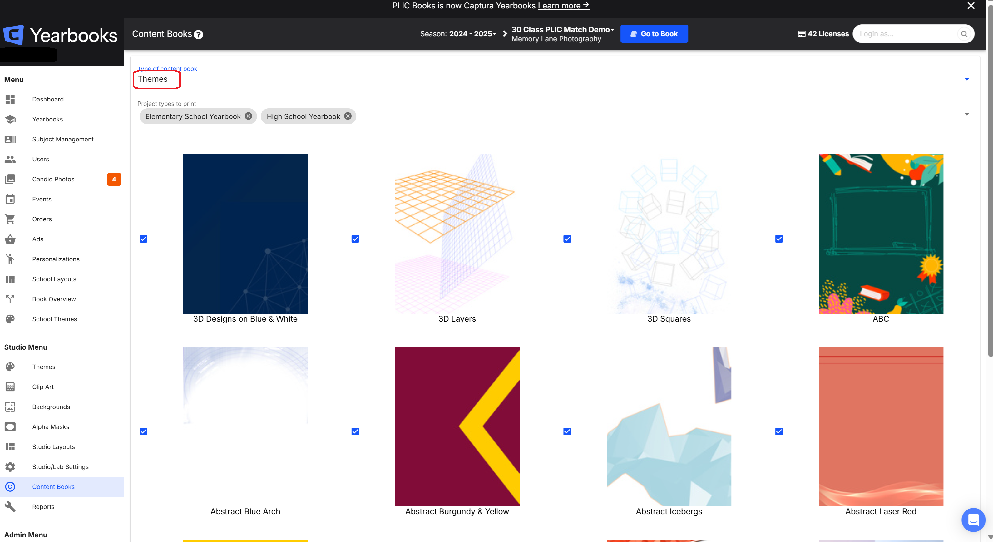
Task: Click Candid Photos badge showing 4
Action: (x=114, y=179)
